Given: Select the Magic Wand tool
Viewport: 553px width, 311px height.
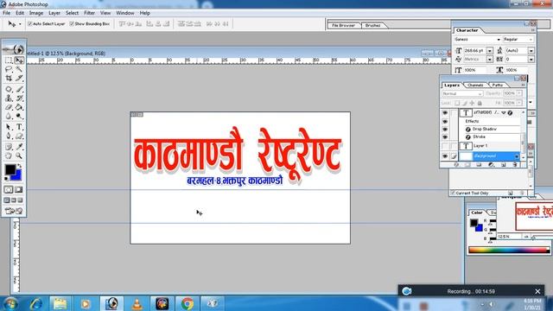Looking at the screenshot, I should pyautogui.click(x=19, y=69).
